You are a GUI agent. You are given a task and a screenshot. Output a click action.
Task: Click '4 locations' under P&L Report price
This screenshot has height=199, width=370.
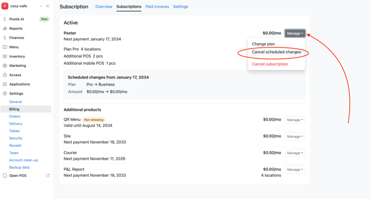(271, 175)
